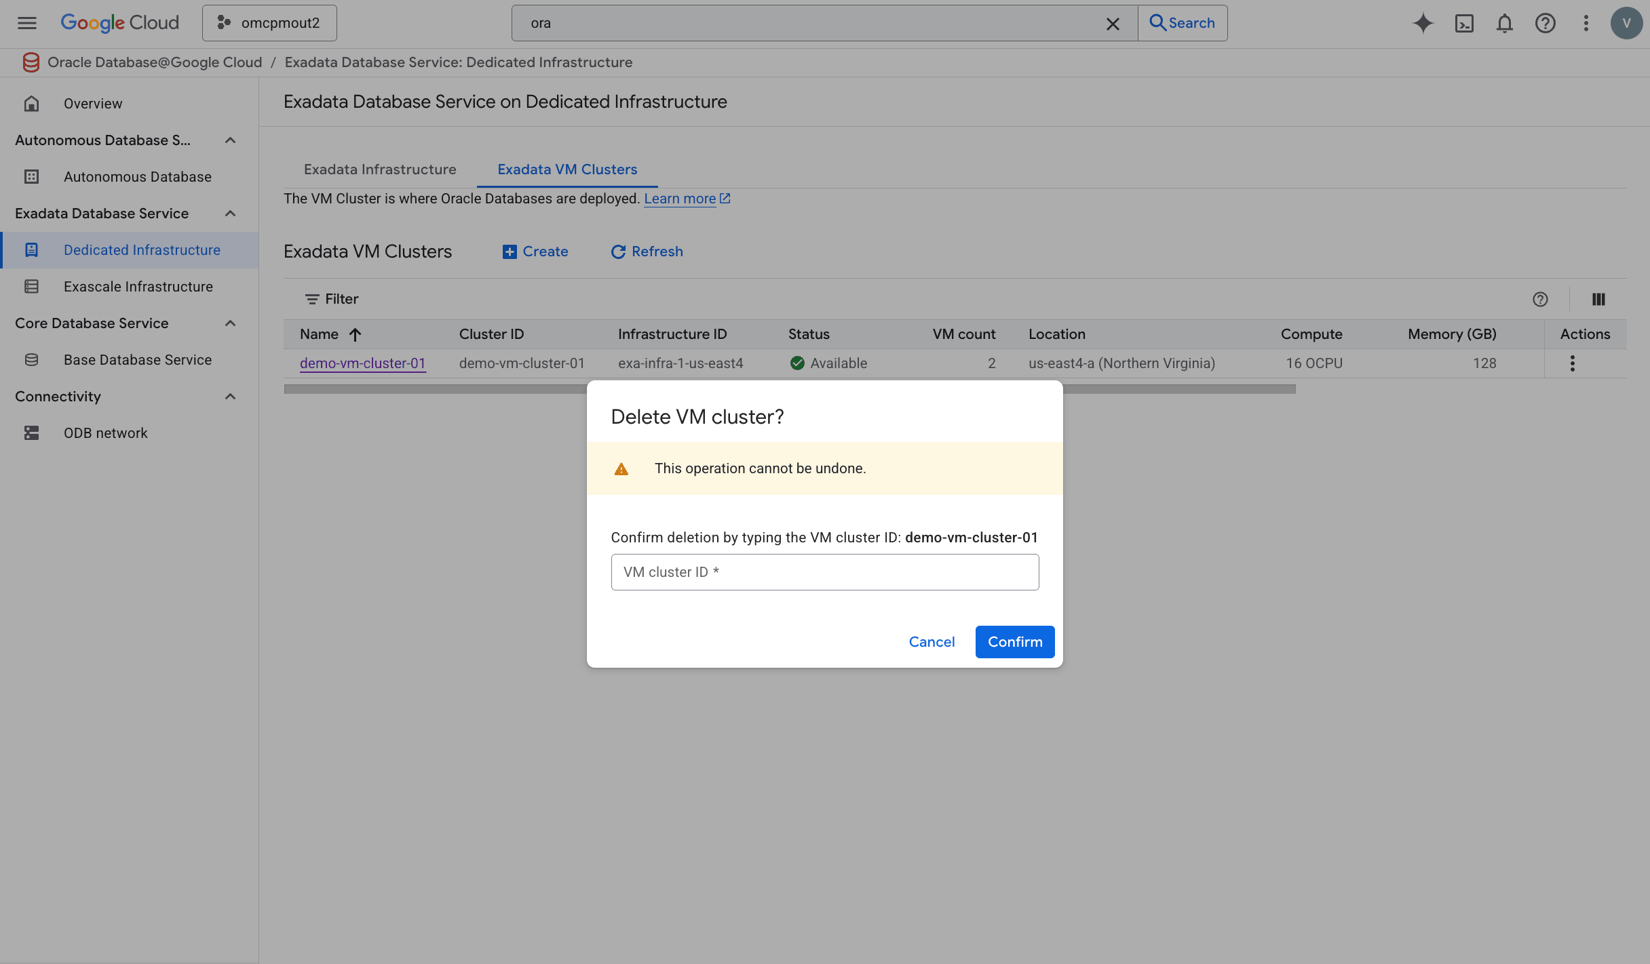The width and height of the screenshot is (1650, 964).
Task: Open the notifications bell
Action: pos(1504,23)
